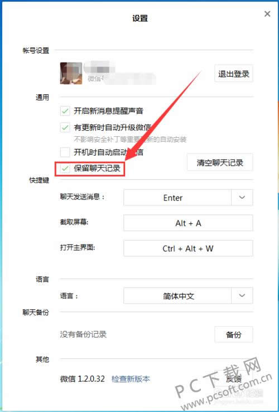Click the 退出登录 logout button
Viewport: 279px width, 412px height.
coord(234,74)
